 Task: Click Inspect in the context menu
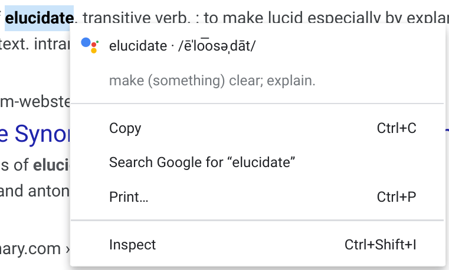tap(133, 245)
